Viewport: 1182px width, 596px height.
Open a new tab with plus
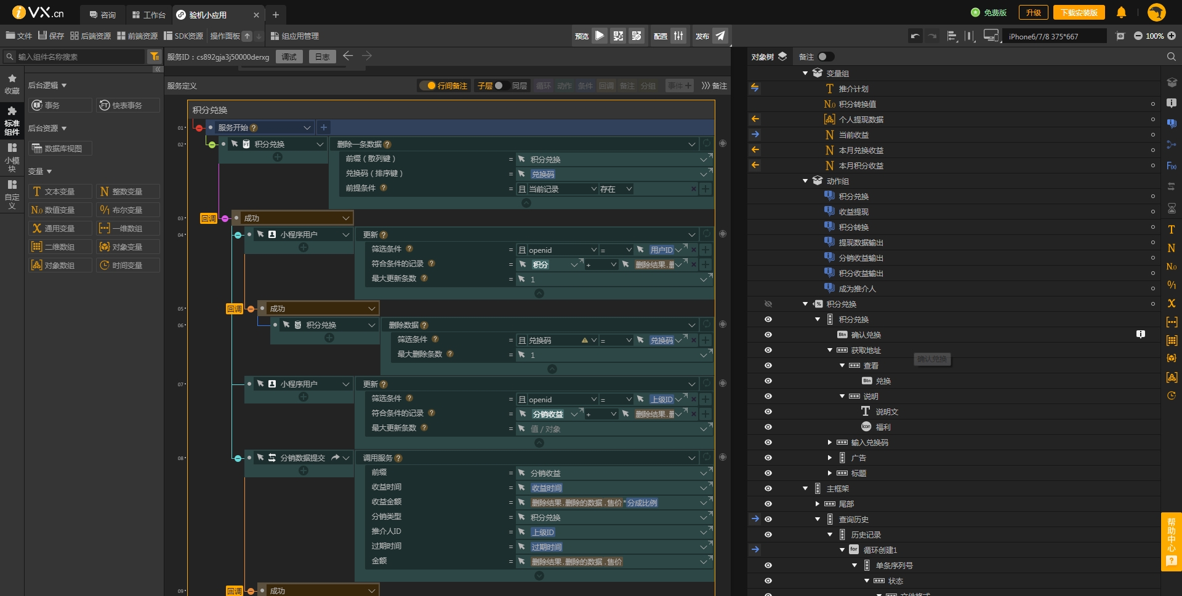pos(276,15)
